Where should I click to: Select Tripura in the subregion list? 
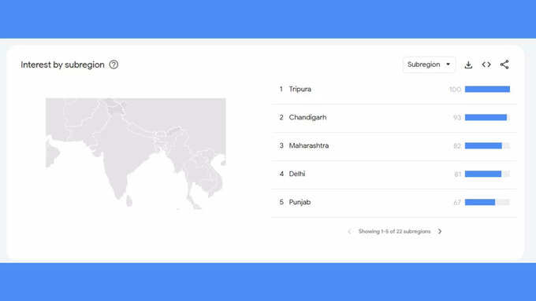[300, 89]
